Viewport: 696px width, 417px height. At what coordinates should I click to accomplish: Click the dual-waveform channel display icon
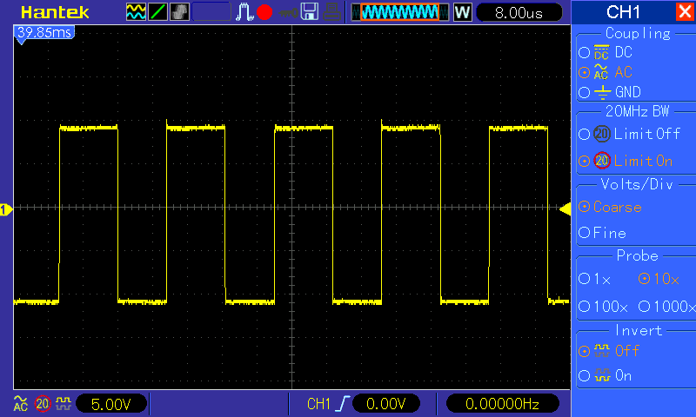[x=136, y=12]
